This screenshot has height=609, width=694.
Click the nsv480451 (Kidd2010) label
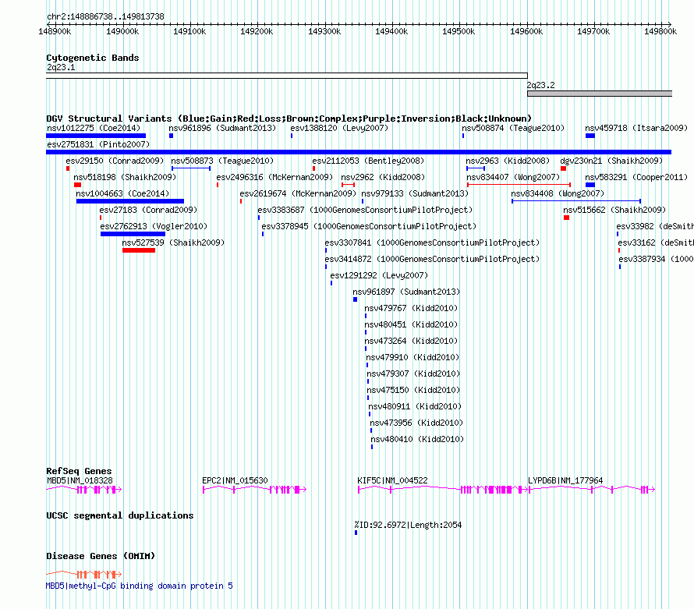(411, 324)
